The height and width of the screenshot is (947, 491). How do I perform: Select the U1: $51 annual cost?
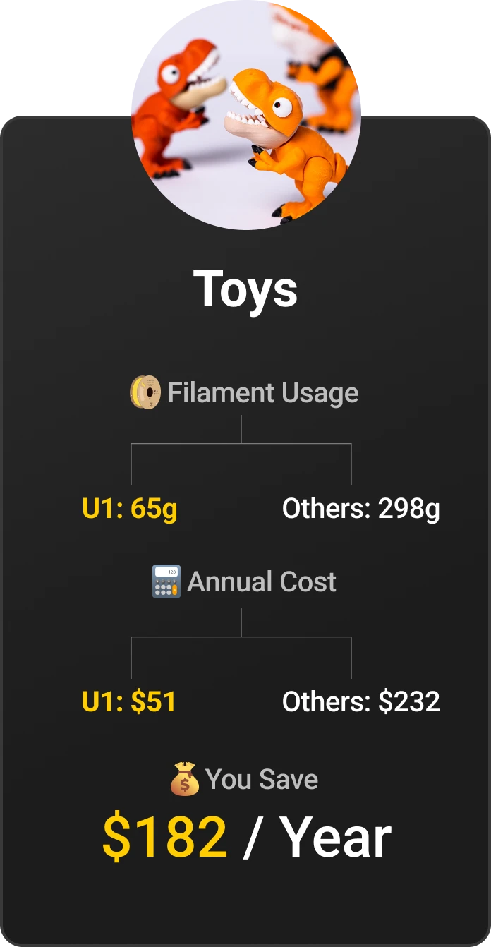click(129, 701)
